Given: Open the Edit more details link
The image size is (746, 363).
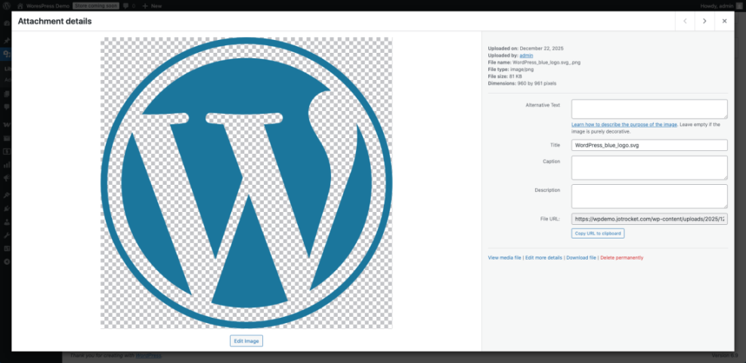Looking at the screenshot, I should tap(543, 257).
